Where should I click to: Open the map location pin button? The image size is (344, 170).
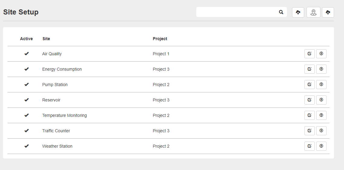pyautogui.click(x=313, y=12)
